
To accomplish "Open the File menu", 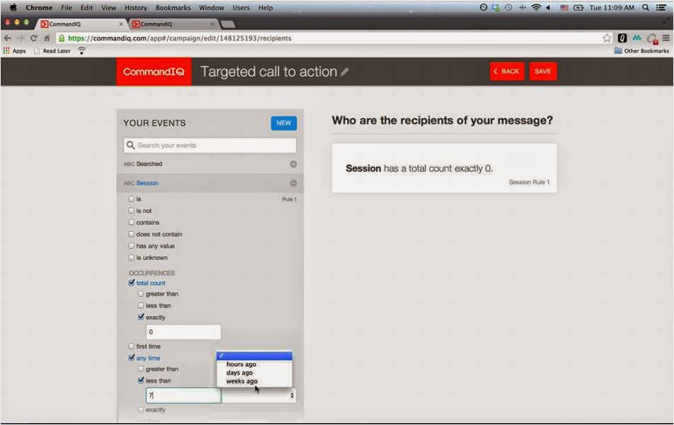I will pyautogui.click(x=67, y=8).
